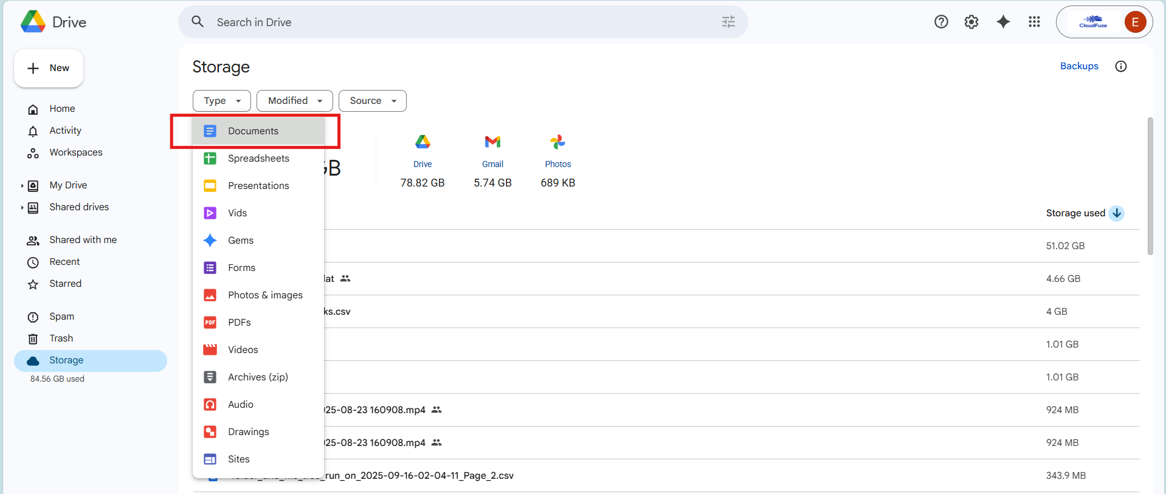Launch Gemini sparkle icon in header
1166x494 pixels.
click(x=1003, y=22)
